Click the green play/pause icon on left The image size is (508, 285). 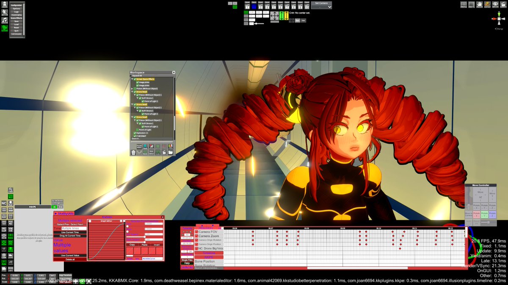click(11, 197)
